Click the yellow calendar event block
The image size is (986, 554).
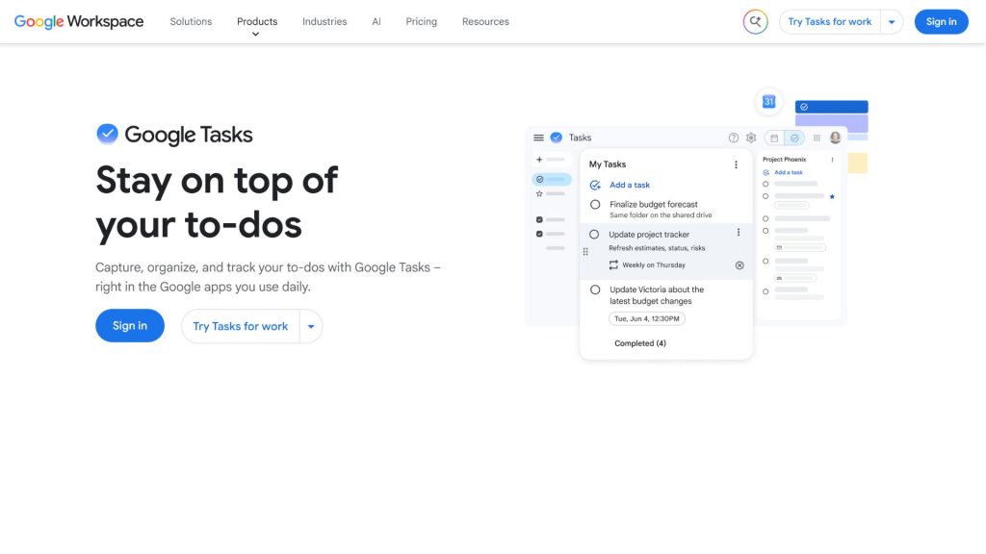point(857,163)
